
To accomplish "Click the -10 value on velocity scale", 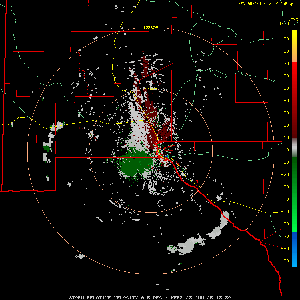I will [285, 162].
